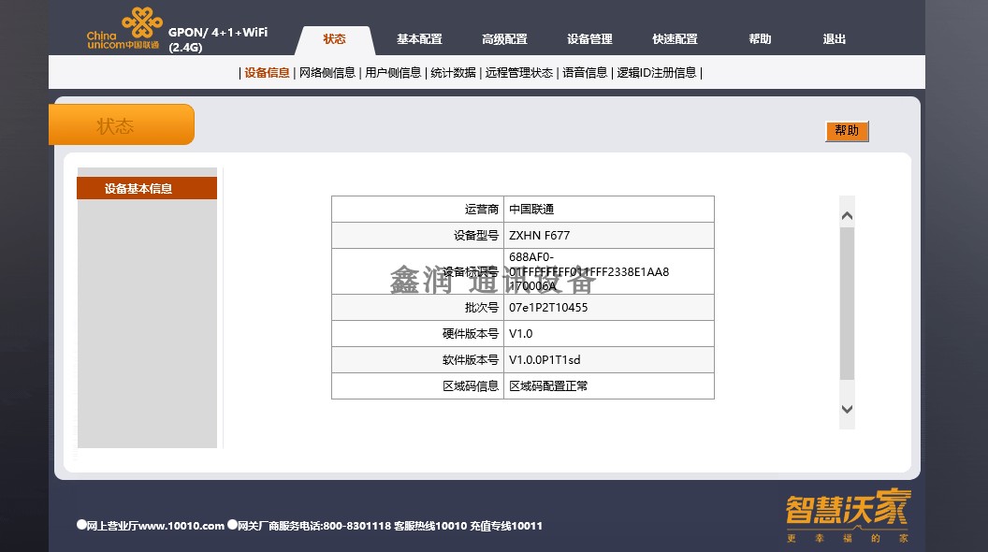Click the scrollbar down arrow
Screen dimensions: 988x552
[847, 409]
